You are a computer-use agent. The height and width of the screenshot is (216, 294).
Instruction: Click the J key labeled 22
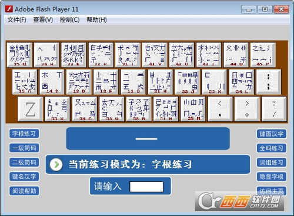(188, 82)
